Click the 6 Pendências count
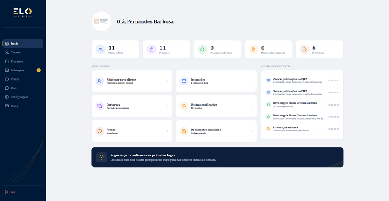 [x=314, y=48]
